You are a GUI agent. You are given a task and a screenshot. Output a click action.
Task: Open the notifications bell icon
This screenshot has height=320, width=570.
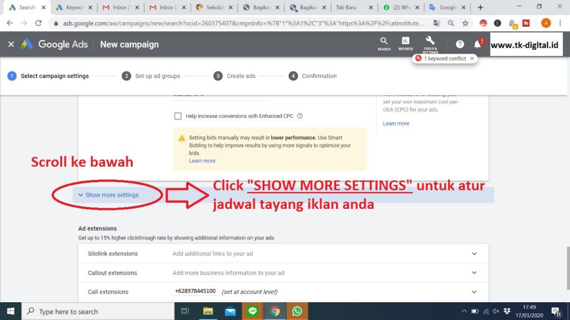point(477,44)
